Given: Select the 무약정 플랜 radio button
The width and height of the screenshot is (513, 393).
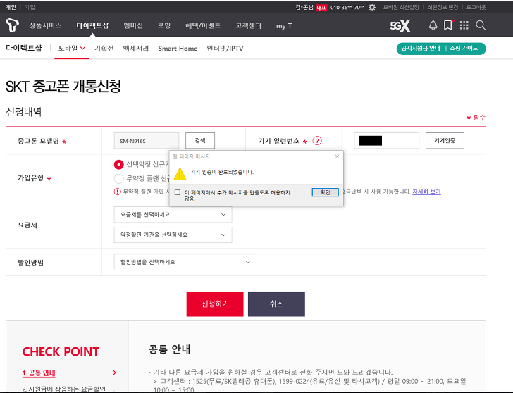Looking at the screenshot, I should click(x=119, y=178).
